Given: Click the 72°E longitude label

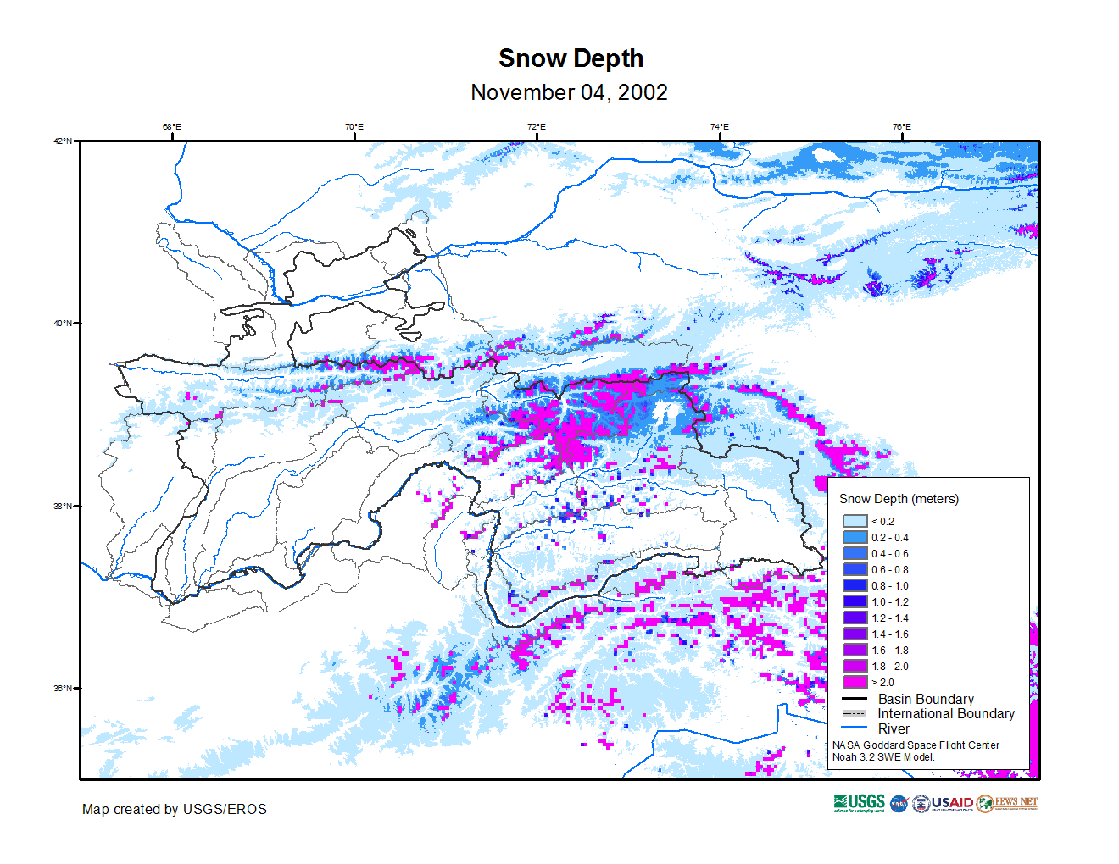Looking at the screenshot, I should click(x=537, y=127).
